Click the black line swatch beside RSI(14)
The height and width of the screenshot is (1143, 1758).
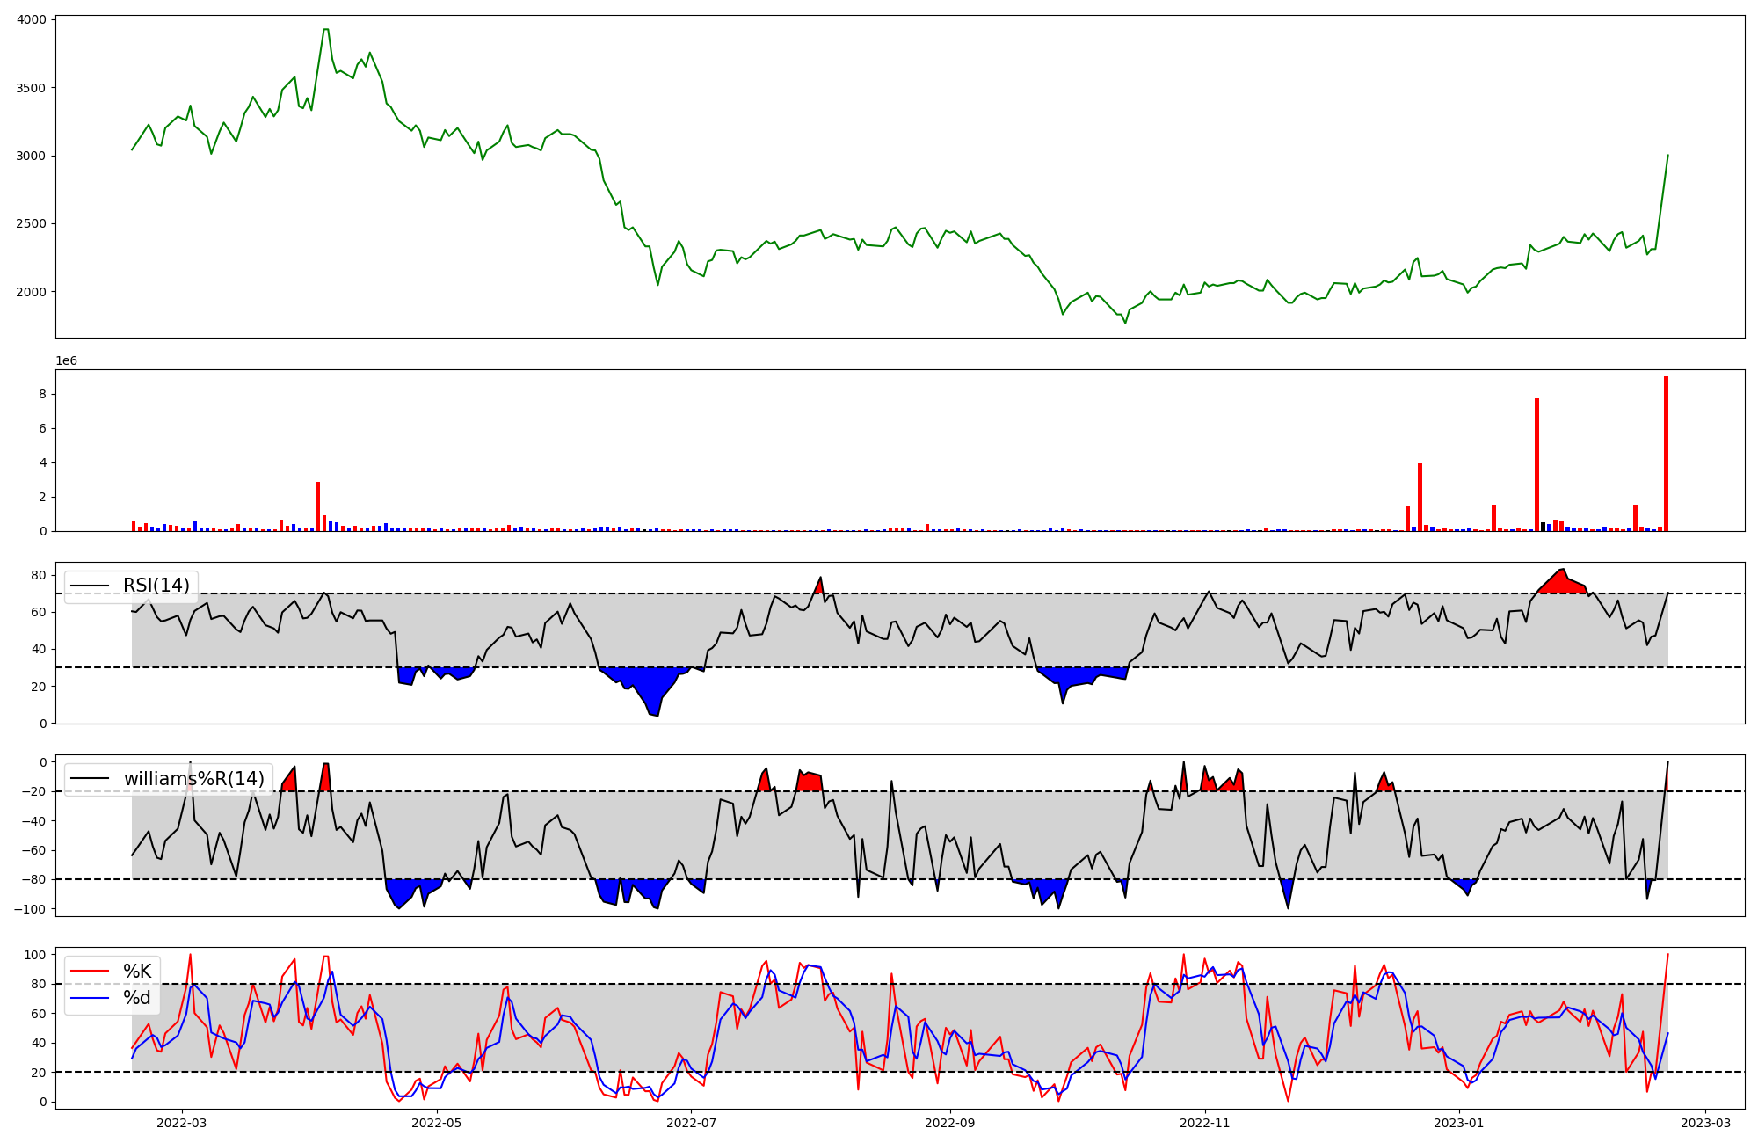pyautogui.click(x=90, y=586)
